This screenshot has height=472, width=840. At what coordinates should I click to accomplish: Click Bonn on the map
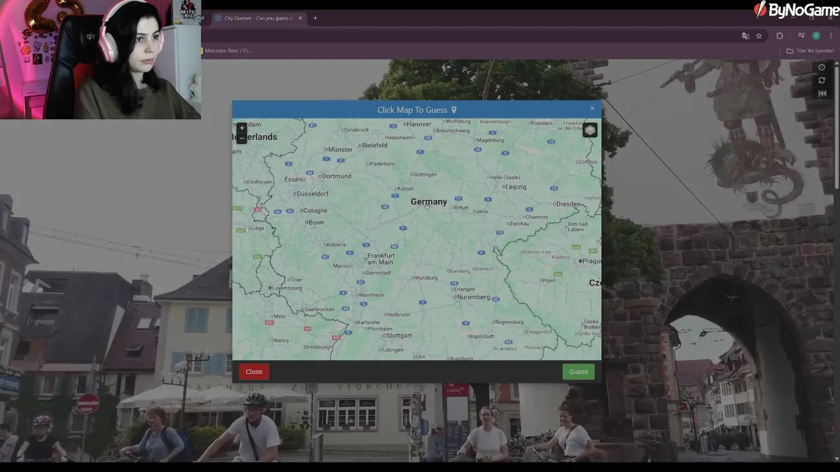[314, 222]
